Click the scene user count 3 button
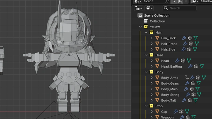This screenshot has height=119, width=212. tap(174, 1)
